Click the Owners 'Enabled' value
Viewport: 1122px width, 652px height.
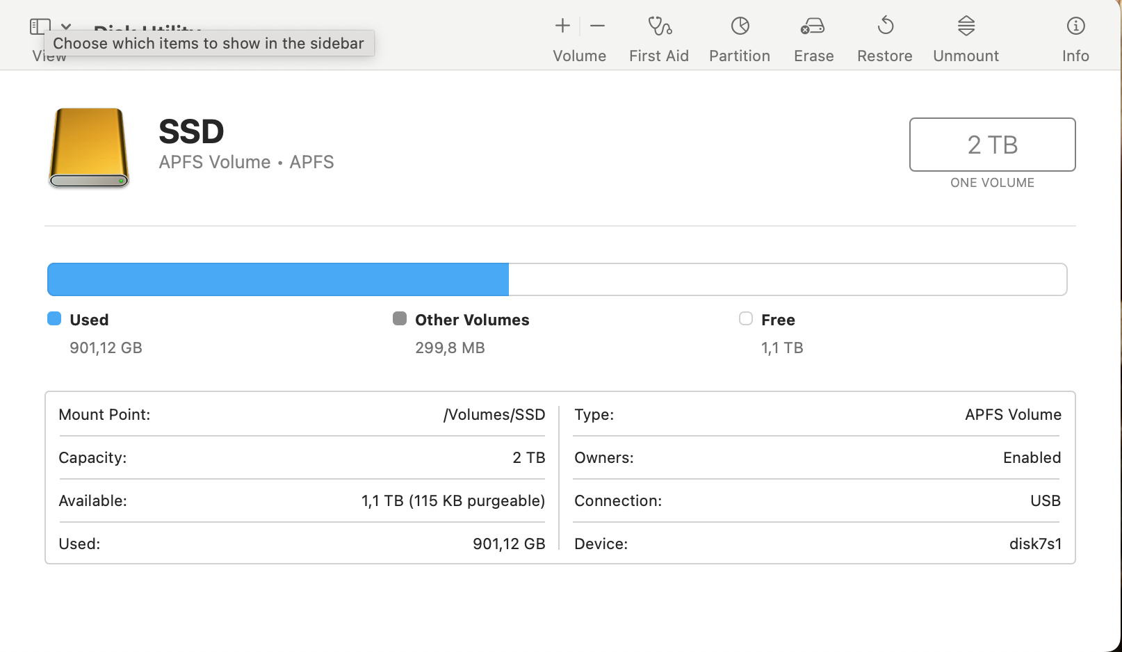[x=1032, y=457]
